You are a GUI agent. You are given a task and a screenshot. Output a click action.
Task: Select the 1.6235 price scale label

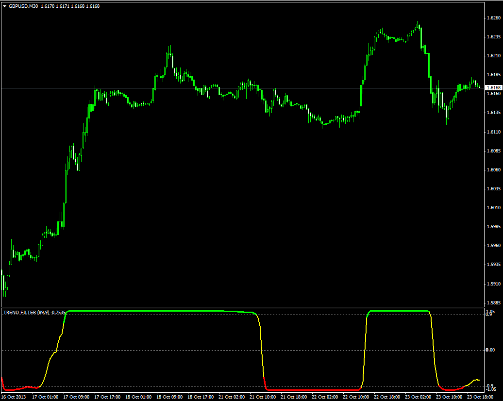494,36
